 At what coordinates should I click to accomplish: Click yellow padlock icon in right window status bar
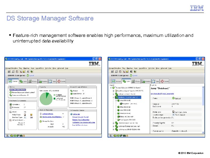pyautogui.click(x=127, y=136)
